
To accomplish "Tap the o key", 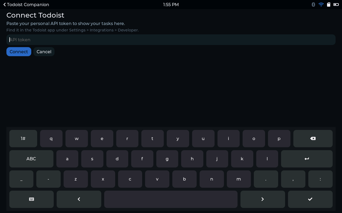I will click(x=254, y=138).
